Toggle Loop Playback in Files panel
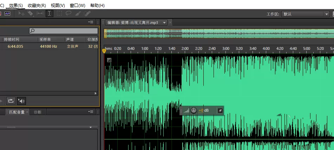This screenshot has height=150, width=334. [11, 101]
